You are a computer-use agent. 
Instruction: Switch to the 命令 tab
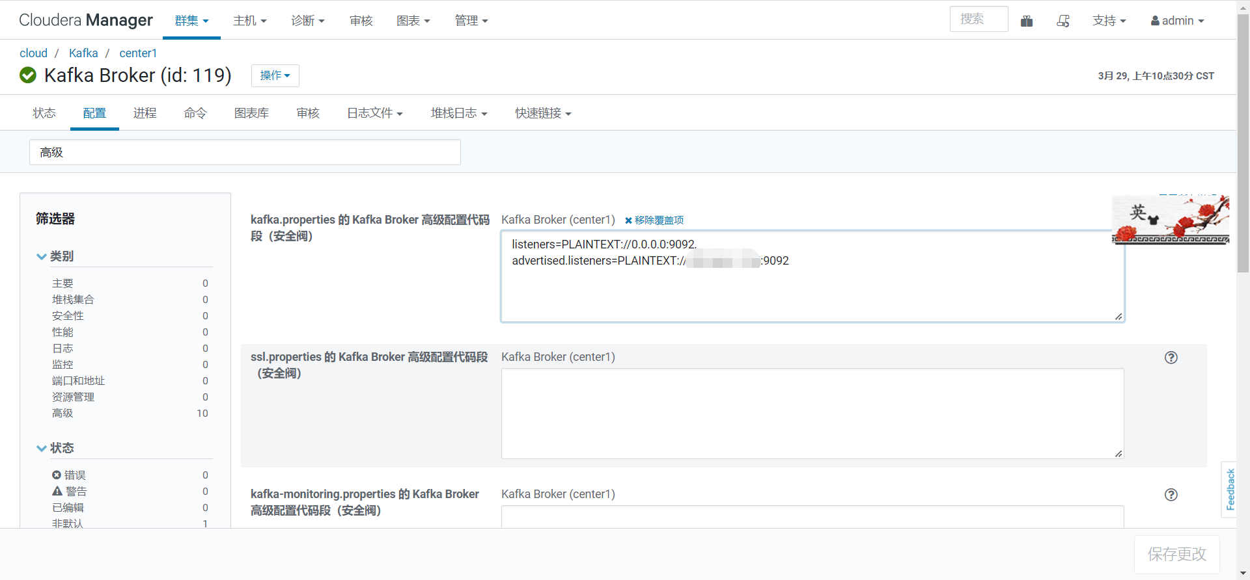pos(195,113)
